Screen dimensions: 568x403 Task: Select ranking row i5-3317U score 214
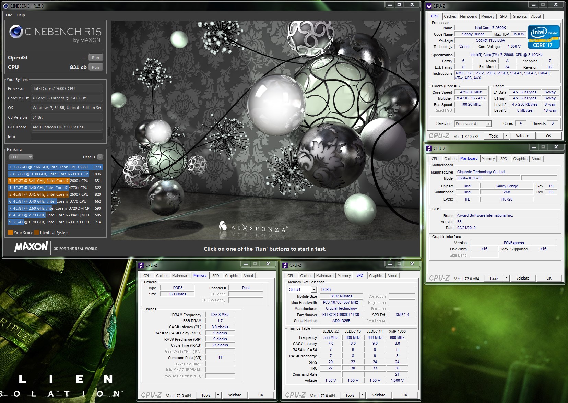pyautogui.click(x=55, y=222)
